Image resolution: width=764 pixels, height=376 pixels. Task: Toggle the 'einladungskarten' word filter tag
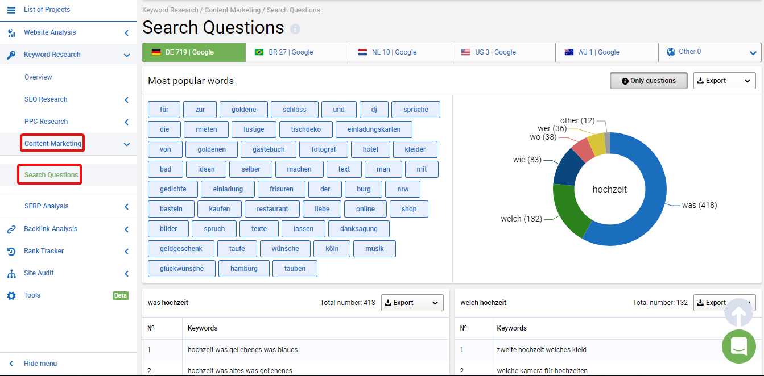click(x=374, y=129)
